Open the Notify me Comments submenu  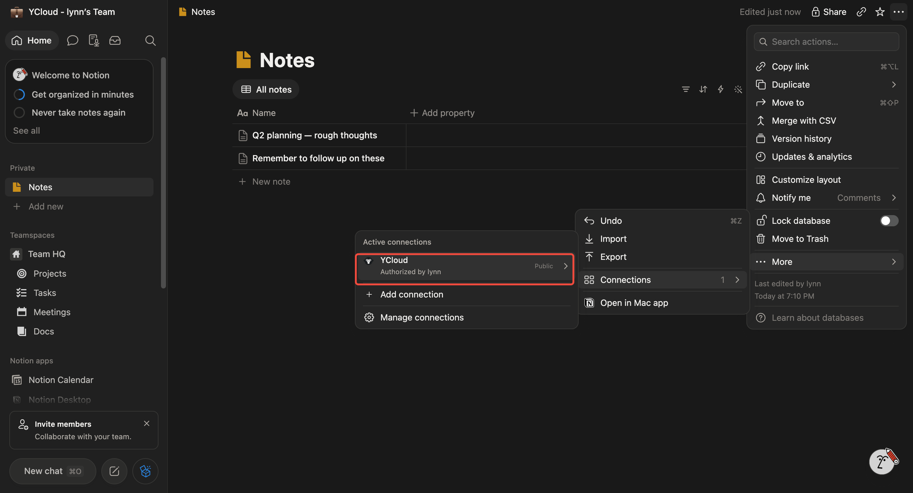826,198
